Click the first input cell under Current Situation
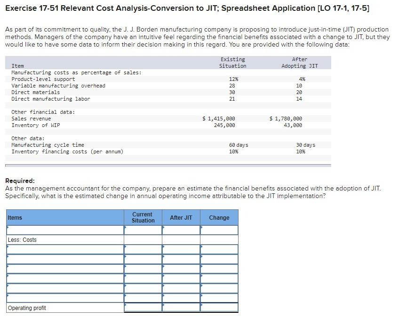 [143, 231]
